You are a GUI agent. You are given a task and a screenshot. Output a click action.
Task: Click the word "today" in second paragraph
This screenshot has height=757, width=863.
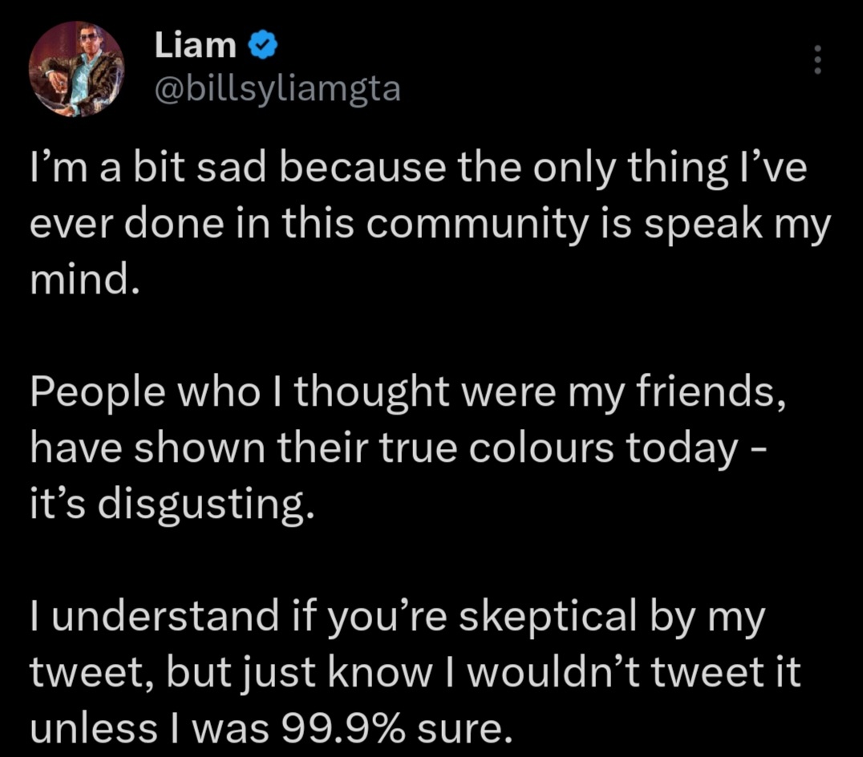click(682, 450)
